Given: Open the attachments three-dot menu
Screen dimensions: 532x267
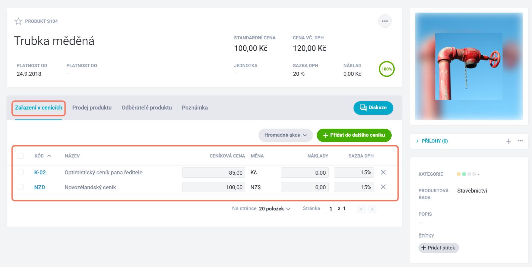Looking at the screenshot, I should click(x=520, y=141).
